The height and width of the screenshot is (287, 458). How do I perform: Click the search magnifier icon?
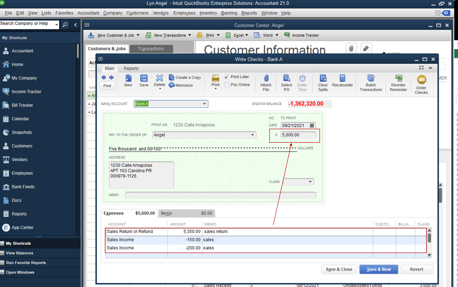pyautogui.click(x=65, y=25)
